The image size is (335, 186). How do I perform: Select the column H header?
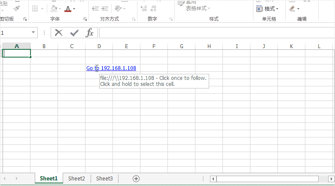click(209, 46)
